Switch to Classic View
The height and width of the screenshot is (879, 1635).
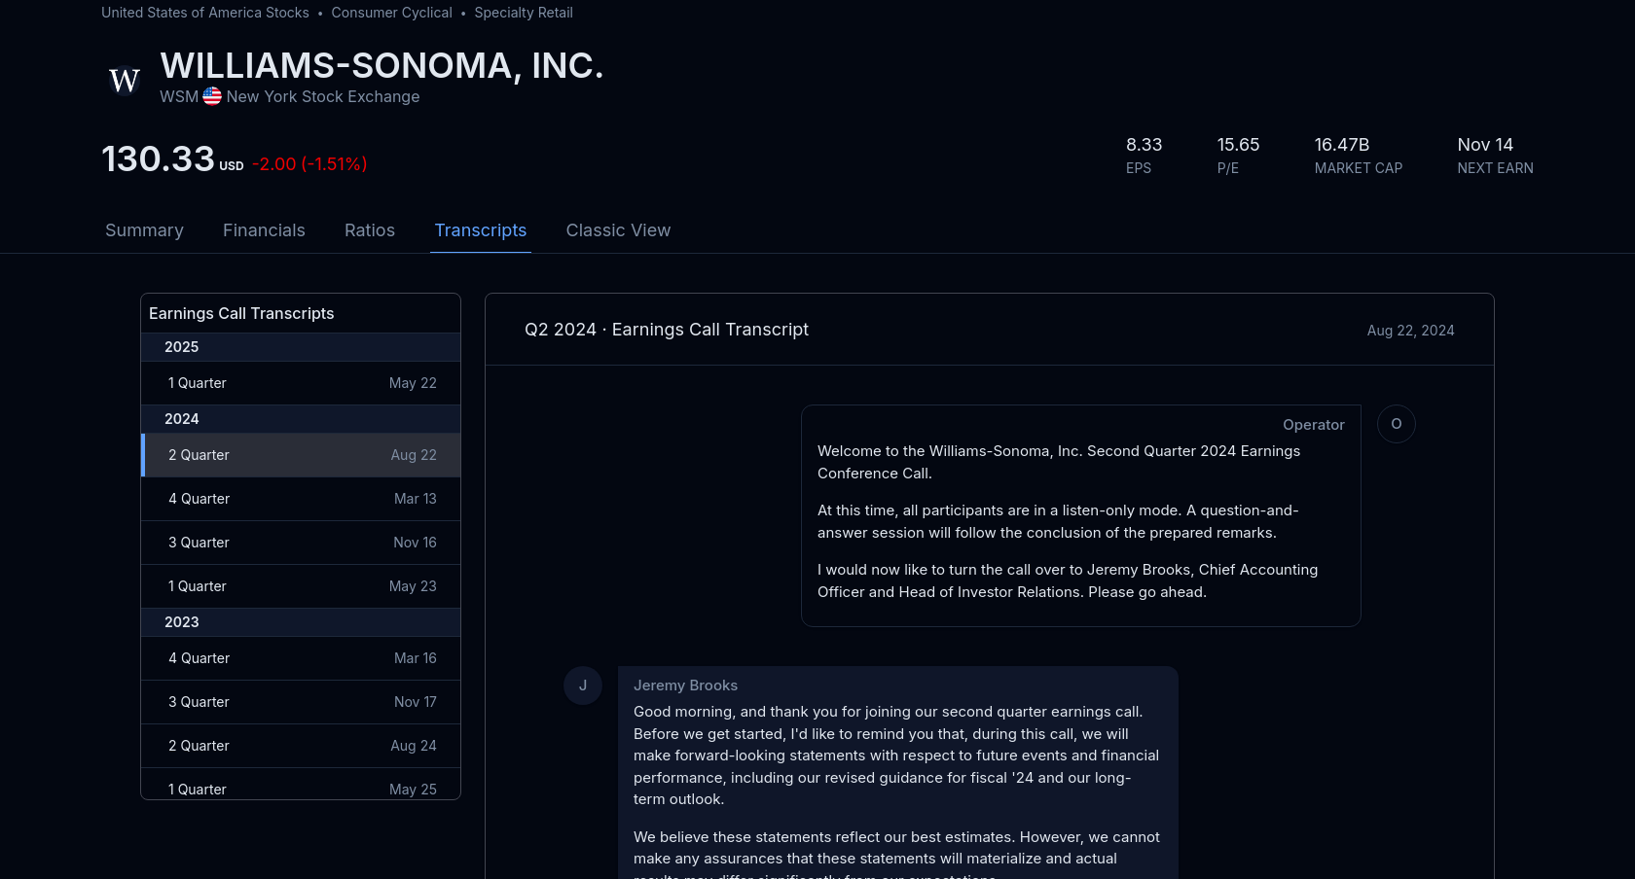(x=618, y=230)
